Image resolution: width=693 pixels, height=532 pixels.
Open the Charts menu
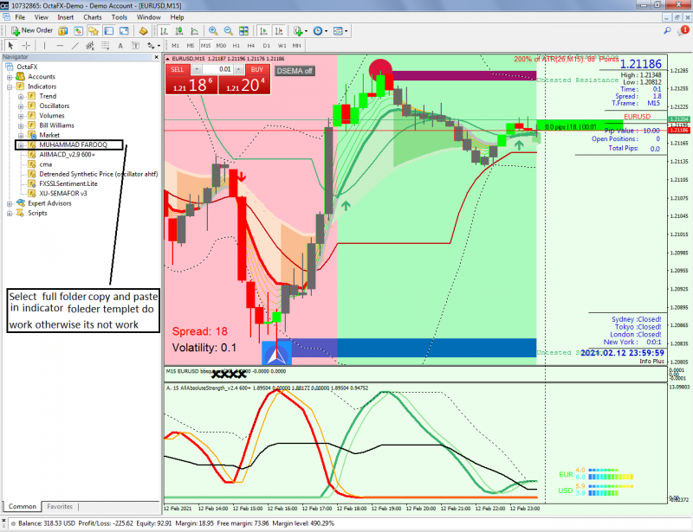click(93, 17)
